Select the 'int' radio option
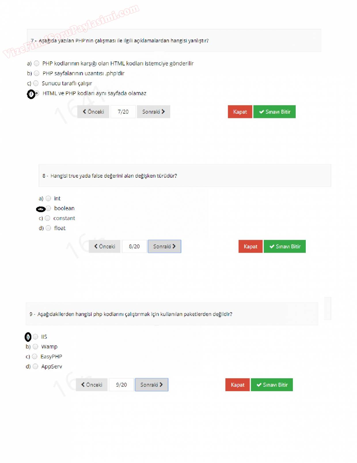357x463 pixels. tap(48, 198)
